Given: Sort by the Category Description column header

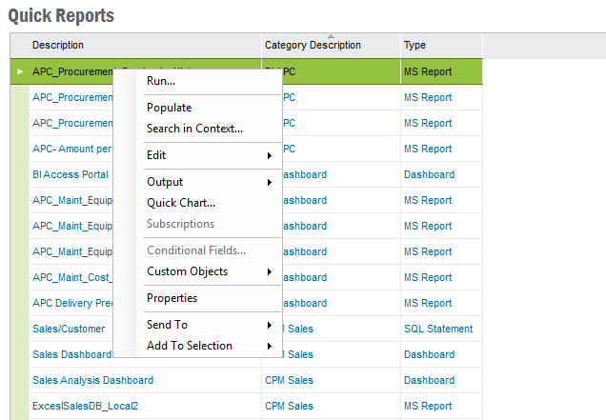Looking at the screenshot, I should [313, 46].
